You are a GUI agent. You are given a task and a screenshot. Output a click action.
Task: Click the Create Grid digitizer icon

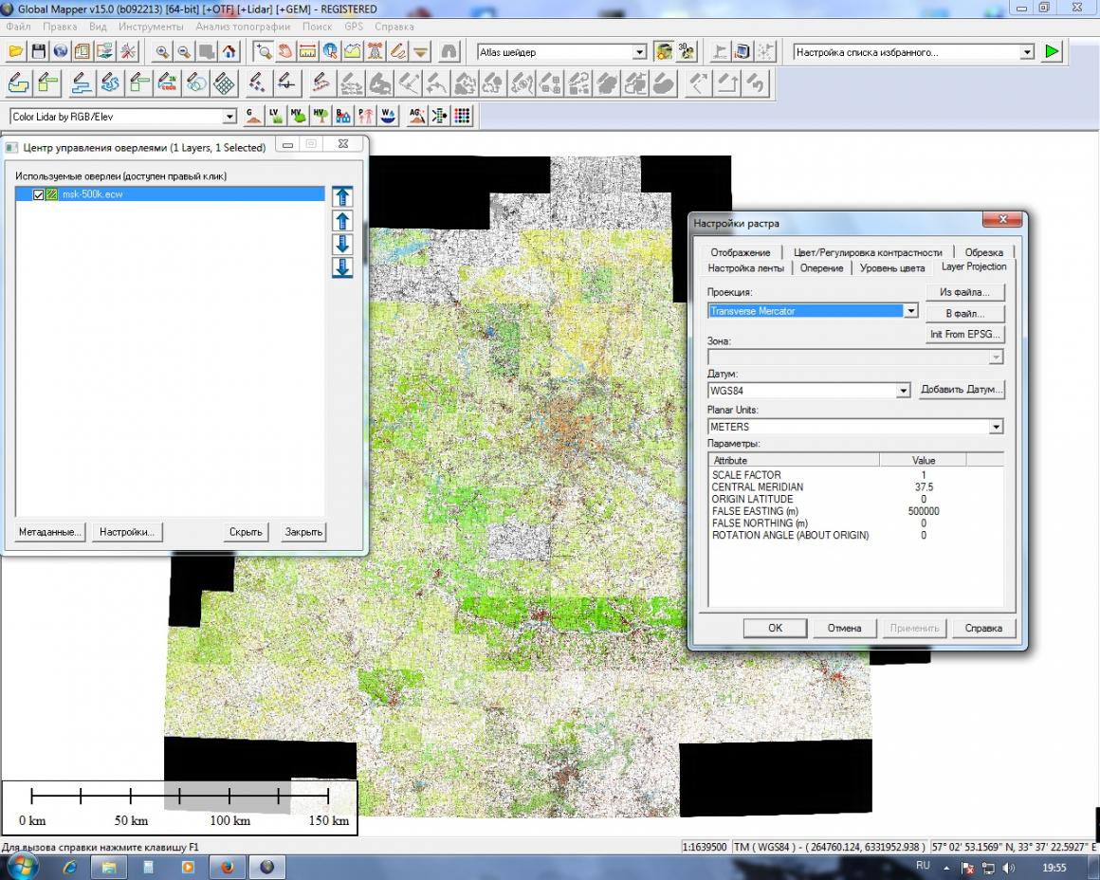pyautogui.click(x=224, y=83)
